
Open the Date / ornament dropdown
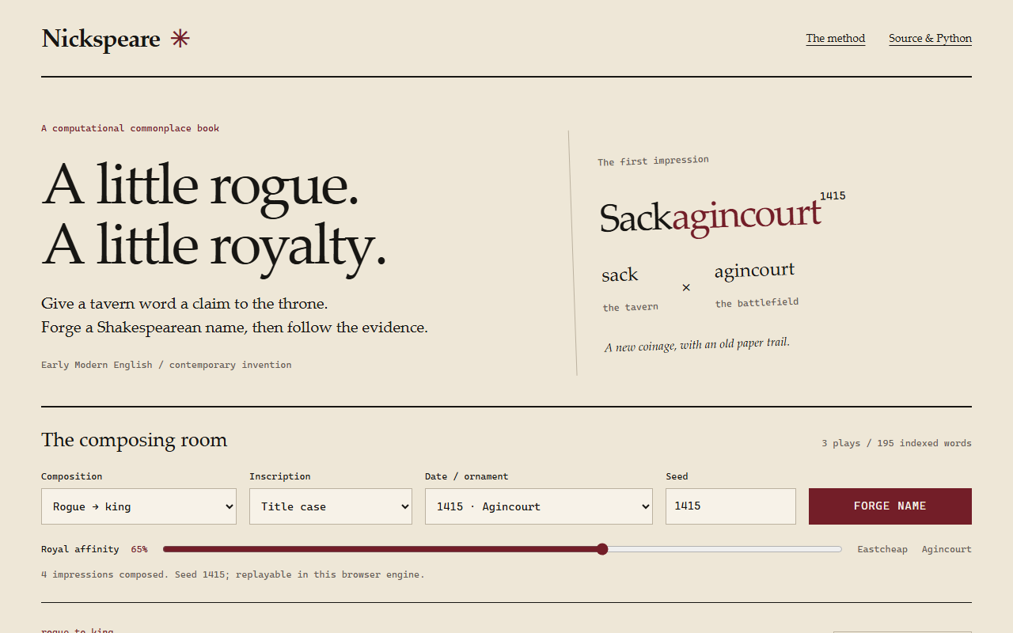coord(539,506)
